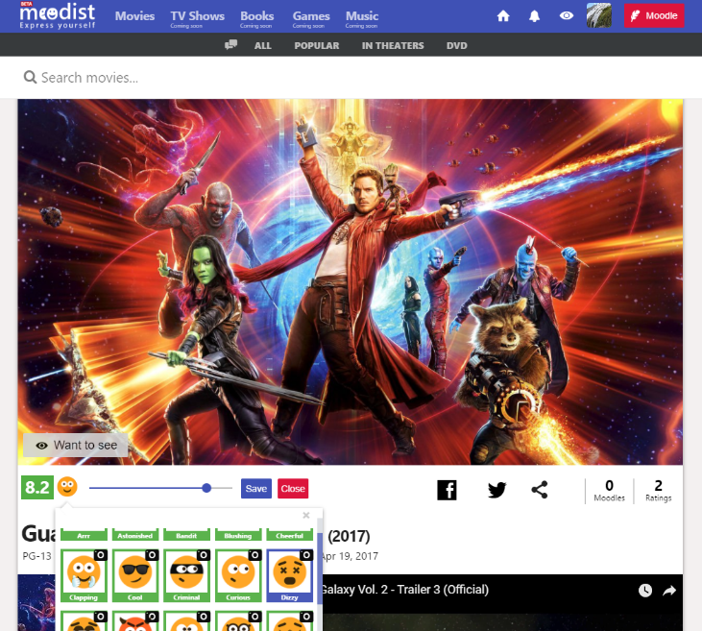Focus the Search movies field
This screenshot has height=631, width=702.
click(x=351, y=78)
